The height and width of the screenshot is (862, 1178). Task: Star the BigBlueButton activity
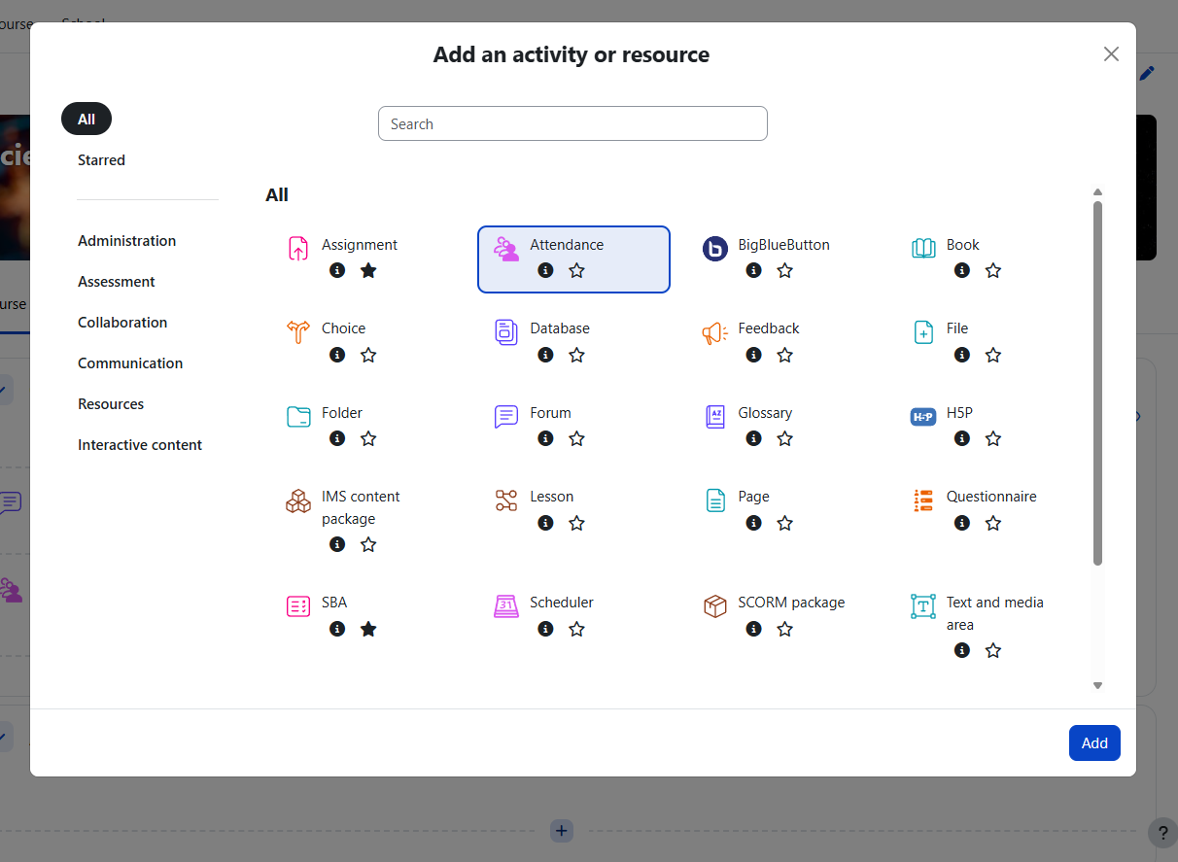[785, 270]
